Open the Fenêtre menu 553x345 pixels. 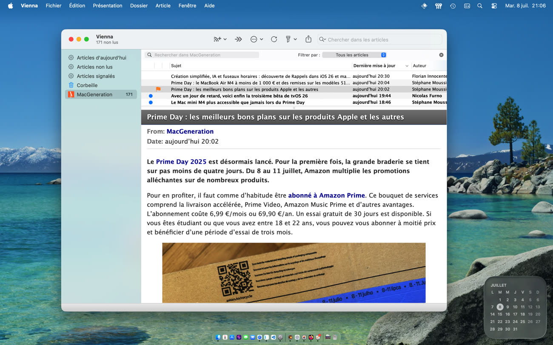(188, 6)
